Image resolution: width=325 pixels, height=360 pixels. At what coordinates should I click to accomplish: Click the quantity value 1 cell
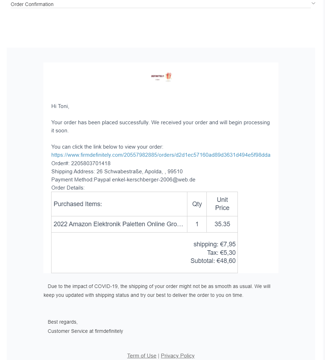(197, 224)
